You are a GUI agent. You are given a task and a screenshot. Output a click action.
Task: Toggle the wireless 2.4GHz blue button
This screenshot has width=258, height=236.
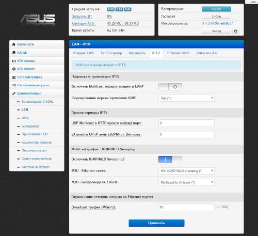tap(216, 9)
